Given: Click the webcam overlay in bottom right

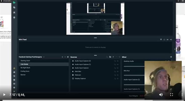Looking at the screenshot, I should pos(163,80).
